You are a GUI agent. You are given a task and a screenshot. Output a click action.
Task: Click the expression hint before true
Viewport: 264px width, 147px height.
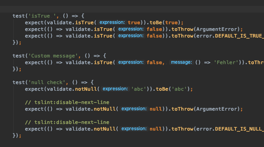click(x=112, y=22)
